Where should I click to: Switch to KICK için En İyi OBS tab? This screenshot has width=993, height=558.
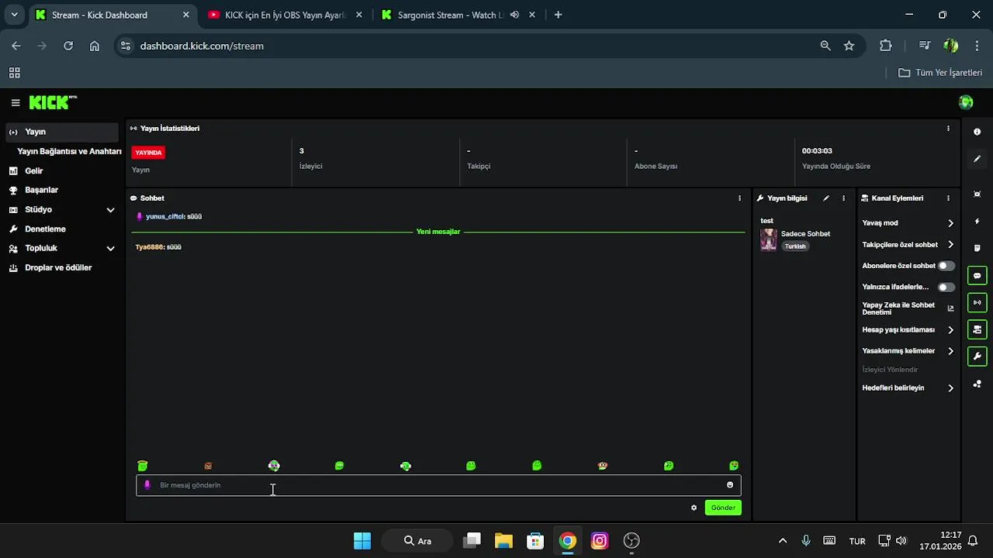(285, 15)
